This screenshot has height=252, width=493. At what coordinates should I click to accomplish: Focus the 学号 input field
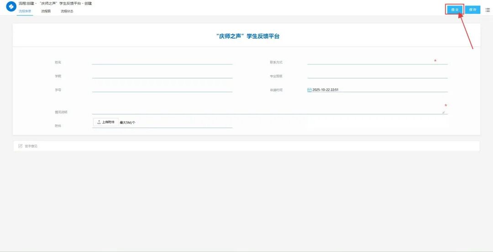[x=162, y=89]
